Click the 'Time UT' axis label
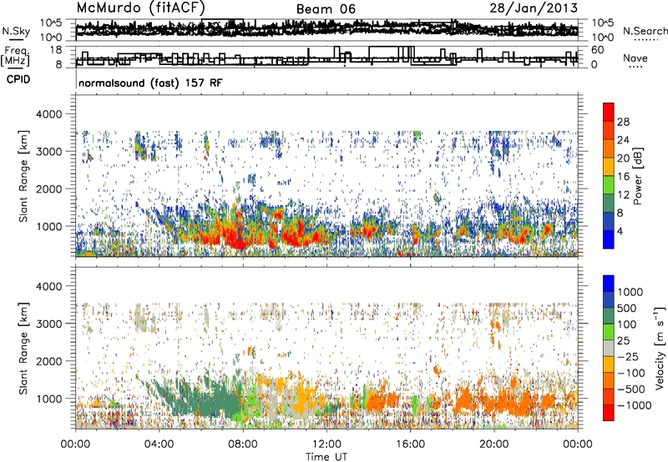This screenshot has height=462, width=668. (x=326, y=457)
